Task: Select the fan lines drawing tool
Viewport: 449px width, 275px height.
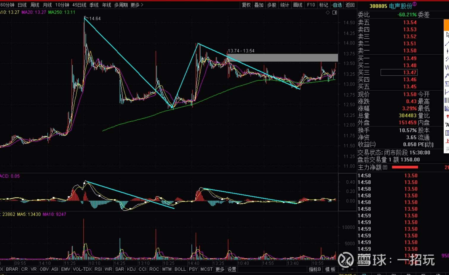Action: [447, 108]
